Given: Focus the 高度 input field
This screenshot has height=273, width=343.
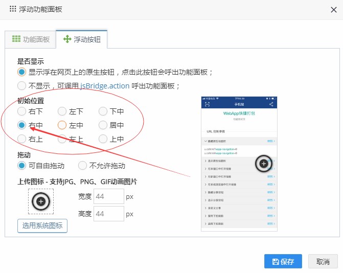Looking at the screenshot, I should coord(109,214).
